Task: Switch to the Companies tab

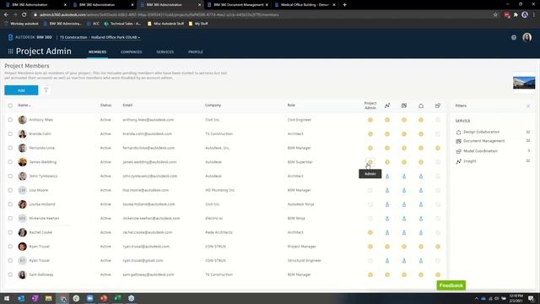Action: 132,52
